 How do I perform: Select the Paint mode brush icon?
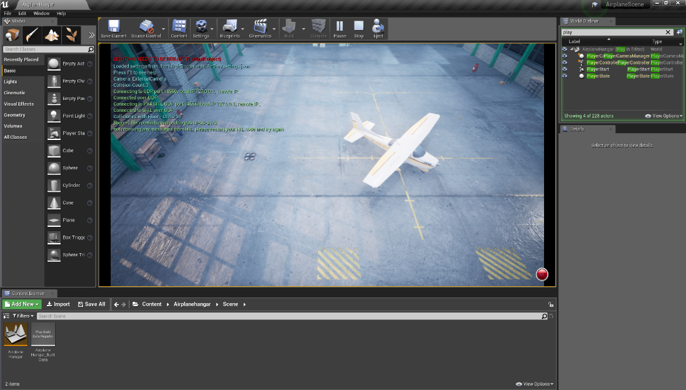pyautogui.click(x=32, y=34)
